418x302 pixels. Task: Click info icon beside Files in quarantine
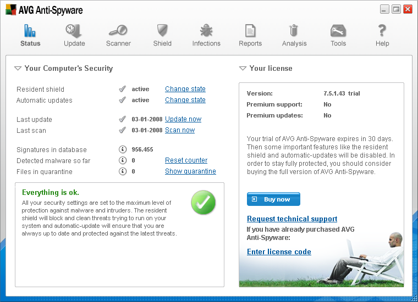[x=122, y=171]
